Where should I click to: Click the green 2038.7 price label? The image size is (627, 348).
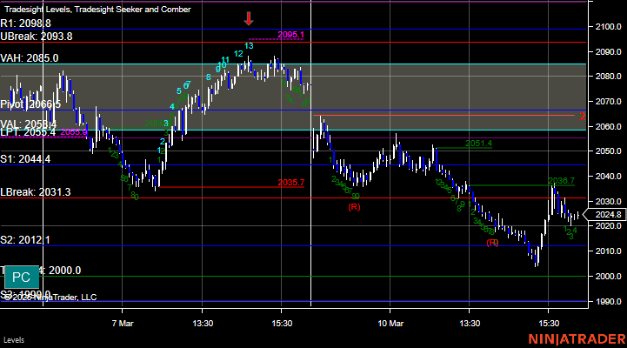(x=561, y=180)
